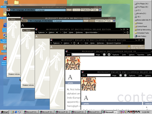Open Features dropdown in Encarta 96 window
The image size is (152, 114).
point(100,21)
